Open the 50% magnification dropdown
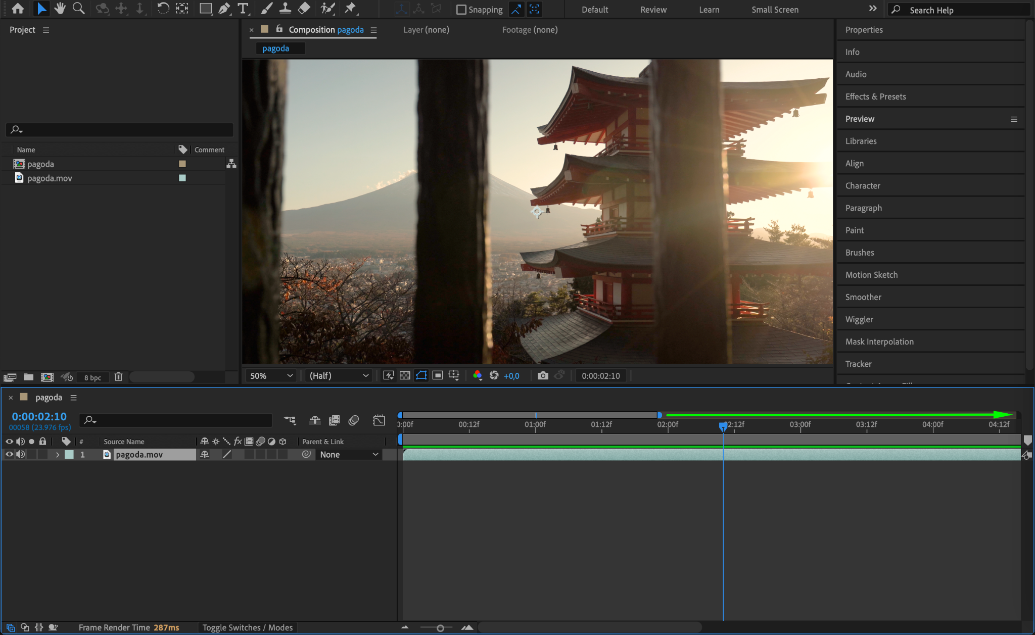This screenshot has height=635, width=1035. (271, 376)
